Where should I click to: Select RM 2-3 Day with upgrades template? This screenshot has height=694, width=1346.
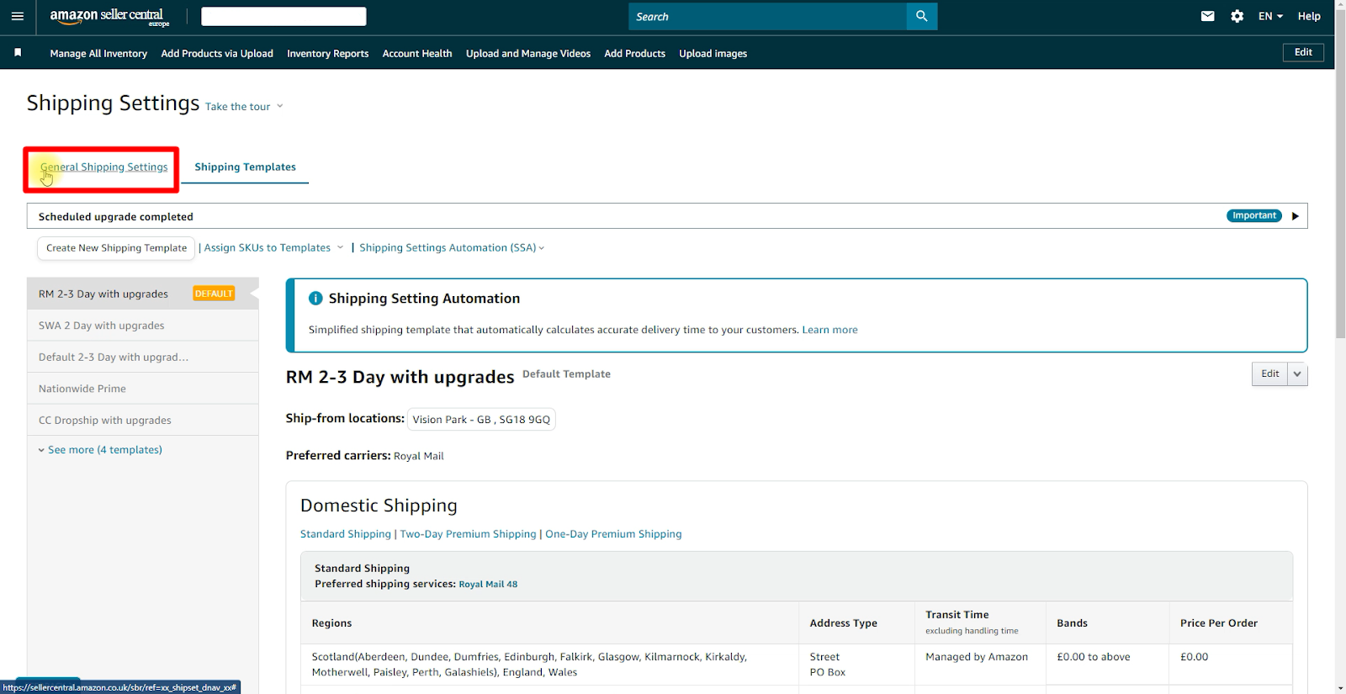142,294
